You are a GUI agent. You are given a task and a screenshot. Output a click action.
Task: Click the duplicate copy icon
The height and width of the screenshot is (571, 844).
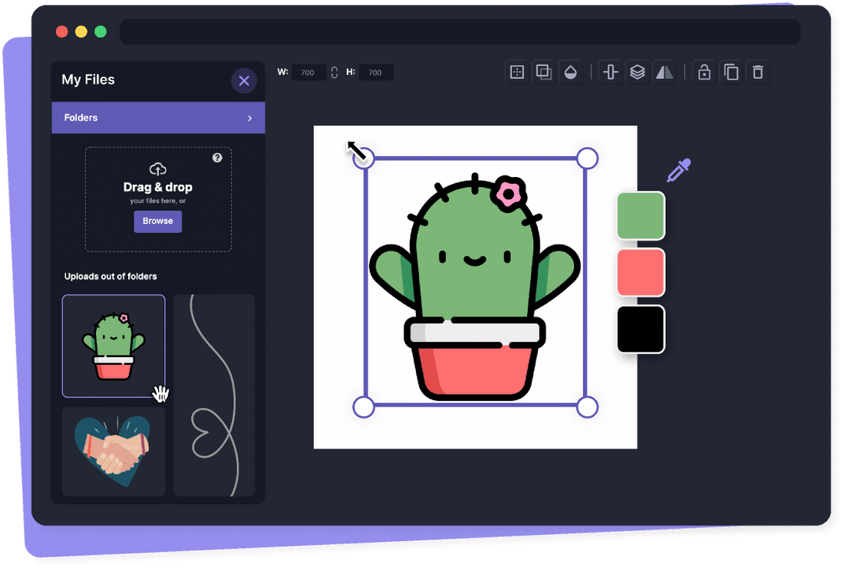[x=731, y=72]
